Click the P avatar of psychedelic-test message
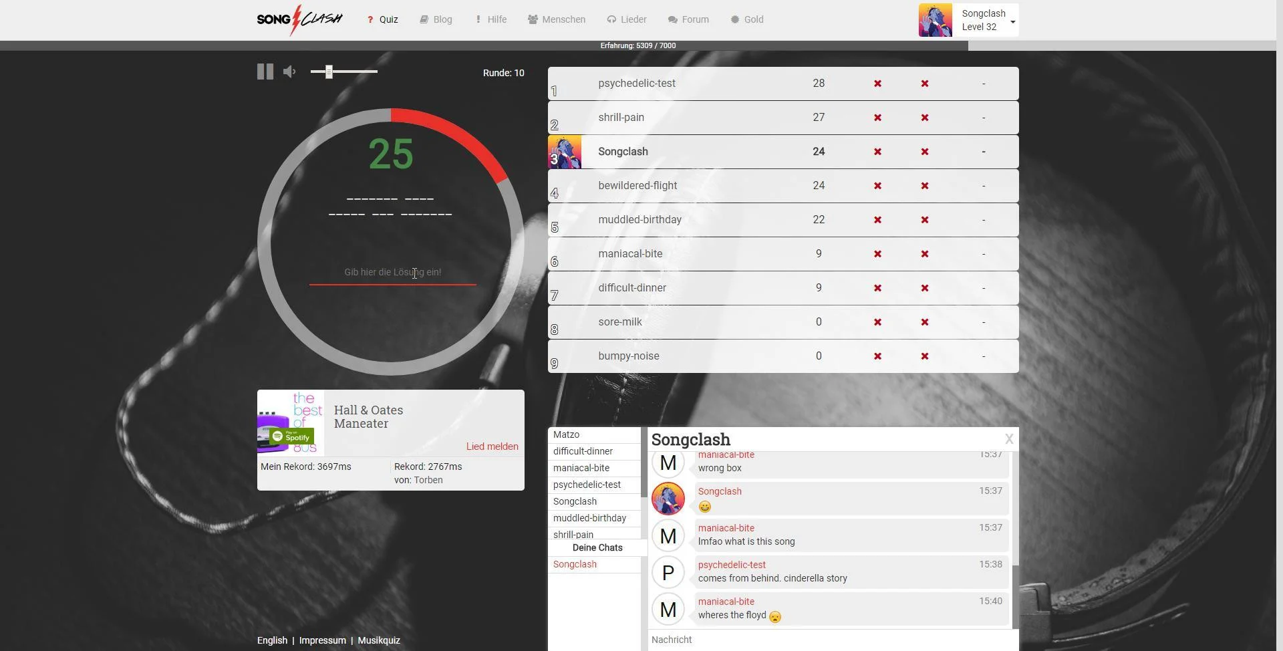 click(668, 573)
